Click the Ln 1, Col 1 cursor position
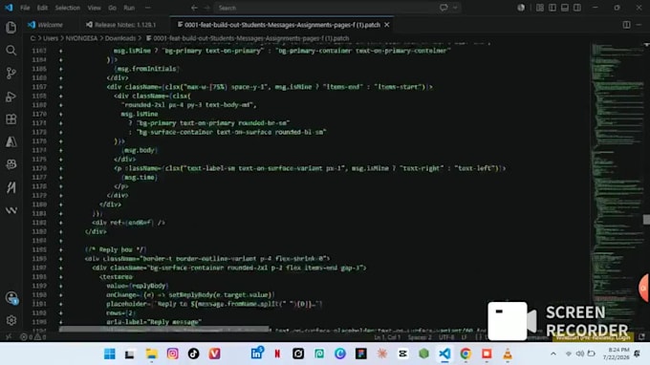The height and width of the screenshot is (365, 650). click(387, 337)
